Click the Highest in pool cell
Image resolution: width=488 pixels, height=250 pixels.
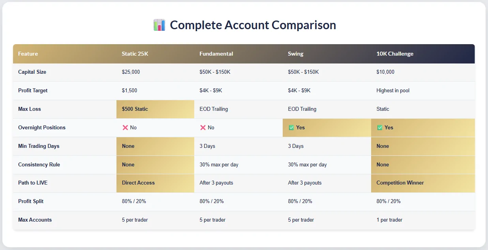[393, 91]
